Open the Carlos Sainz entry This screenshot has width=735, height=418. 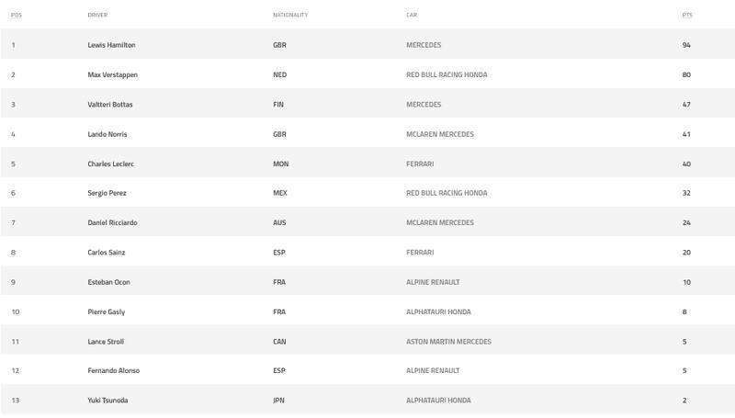(107, 253)
